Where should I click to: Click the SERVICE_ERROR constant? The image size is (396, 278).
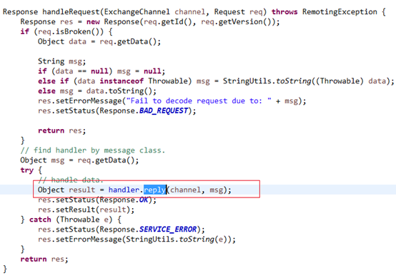click(168, 230)
